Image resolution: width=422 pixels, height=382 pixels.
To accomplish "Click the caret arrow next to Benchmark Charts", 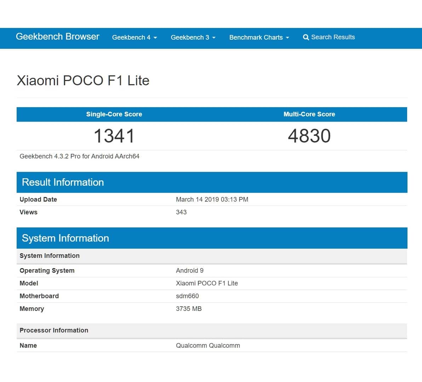I will click(x=287, y=38).
